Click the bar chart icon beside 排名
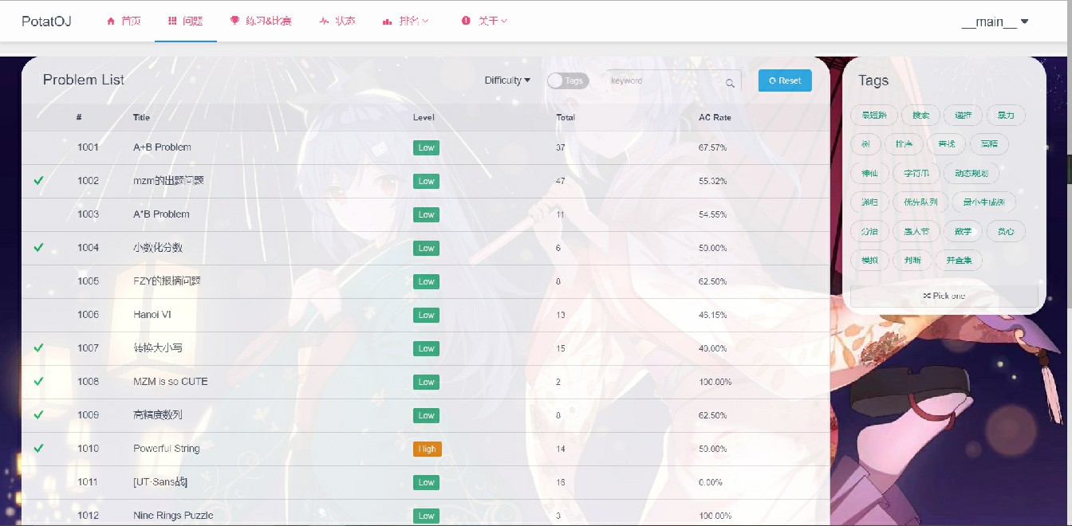Viewport: 1072px width, 526px height. coord(387,22)
